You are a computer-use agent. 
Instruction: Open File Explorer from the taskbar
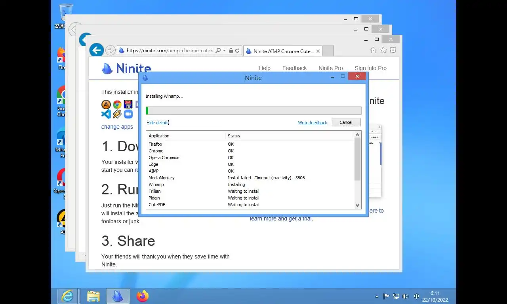coord(93,296)
